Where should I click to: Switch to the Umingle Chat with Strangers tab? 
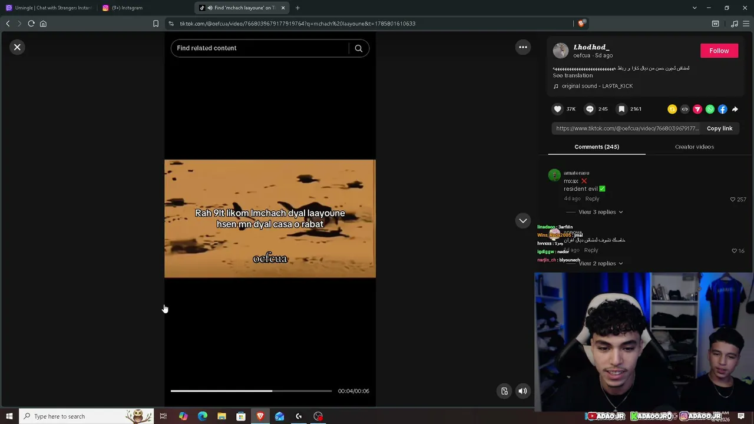coord(49,8)
